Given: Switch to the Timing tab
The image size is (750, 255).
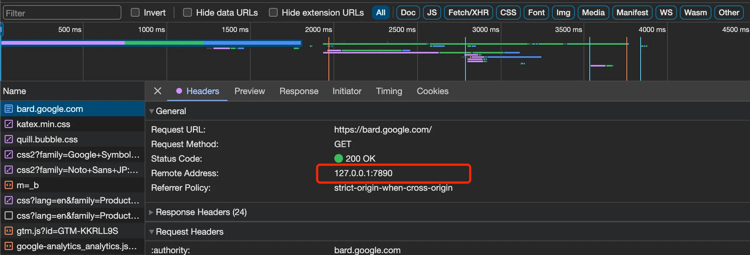Looking at the screenshot, I should pos(389,91).
